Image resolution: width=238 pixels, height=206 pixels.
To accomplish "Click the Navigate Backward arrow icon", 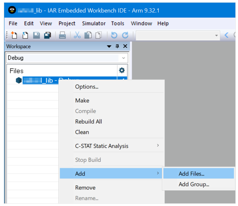I will pyautogui.click(x=226, y=35).
